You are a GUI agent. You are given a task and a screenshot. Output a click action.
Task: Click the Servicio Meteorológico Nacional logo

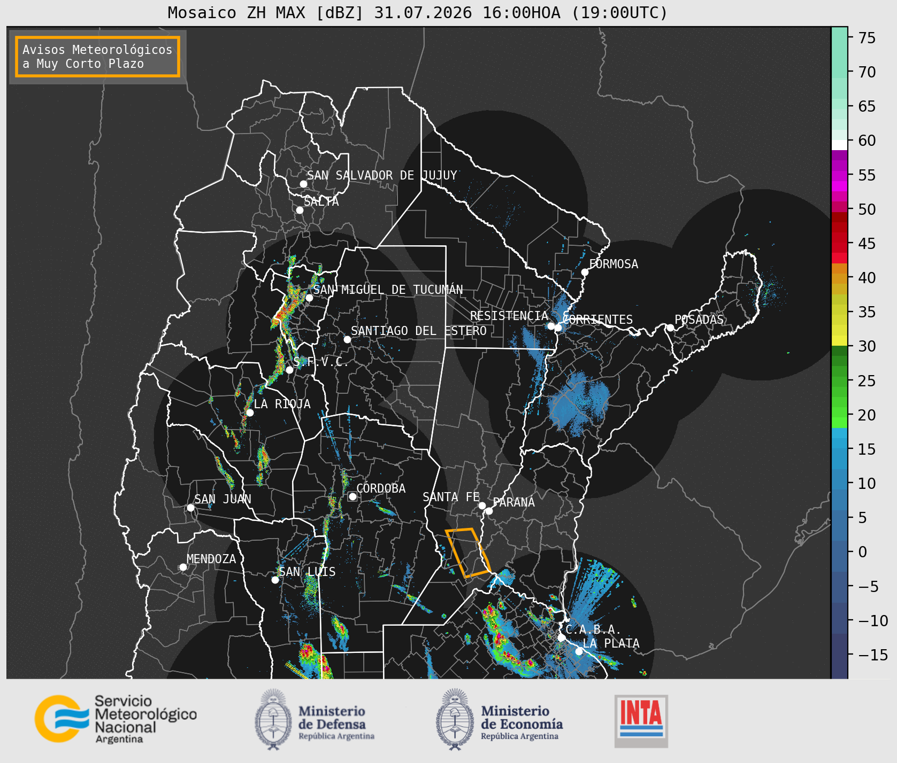(116, 719)
